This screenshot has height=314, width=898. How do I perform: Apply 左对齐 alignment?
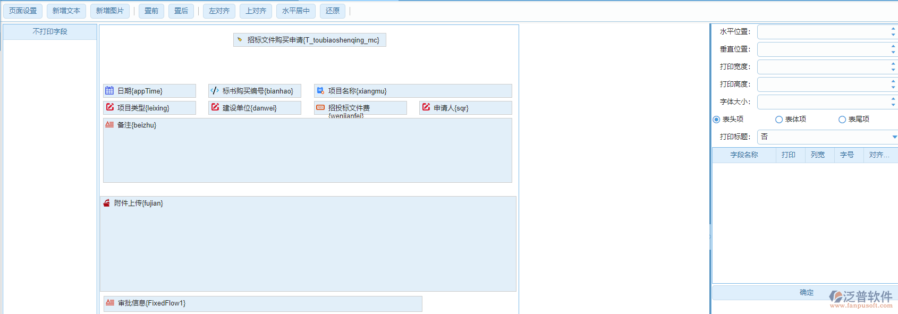(x=219, y=11)
